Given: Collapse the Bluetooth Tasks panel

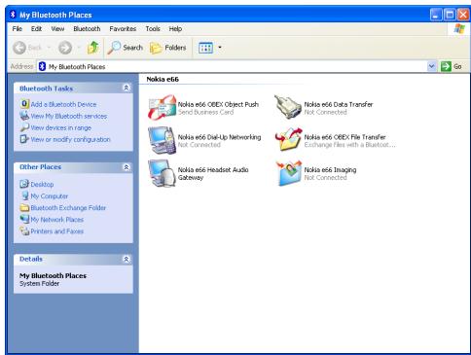Looking at the screenshot, I should (127, 88).
